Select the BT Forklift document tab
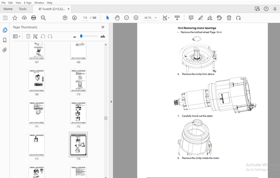Viewport: 280px width, 178px height. pyautogui.click(x=52, y=9)
